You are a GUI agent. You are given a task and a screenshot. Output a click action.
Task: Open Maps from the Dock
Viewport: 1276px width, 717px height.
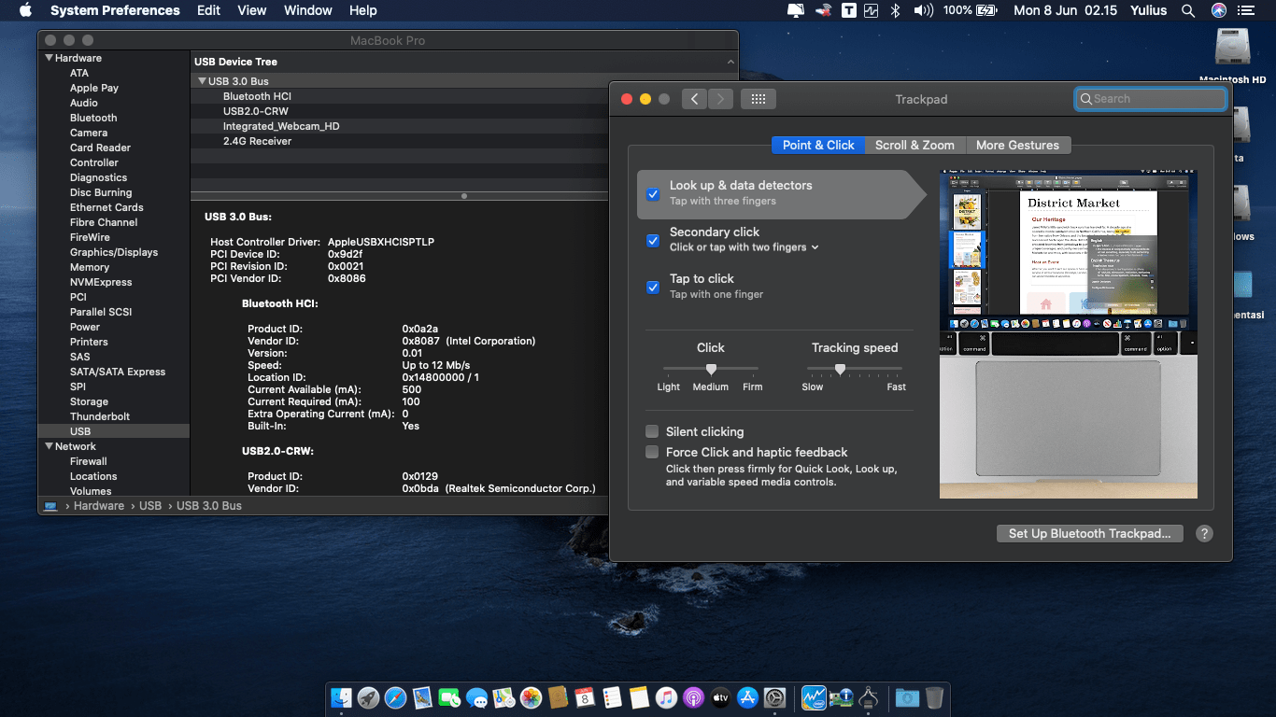tap(503, 697)
